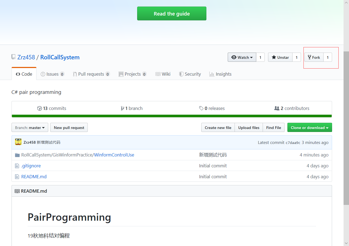The image size is (349, 246).
Task: Click the file icon beside README.md in list
Action: point(17,177)
